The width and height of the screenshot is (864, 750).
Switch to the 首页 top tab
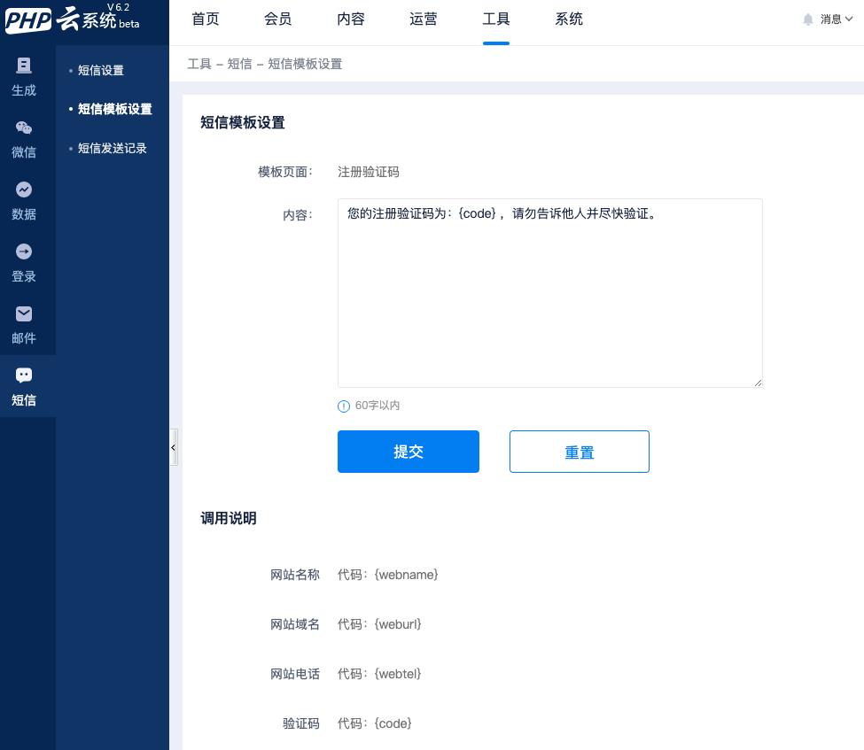pyautogui.click(x=206, y=19)
